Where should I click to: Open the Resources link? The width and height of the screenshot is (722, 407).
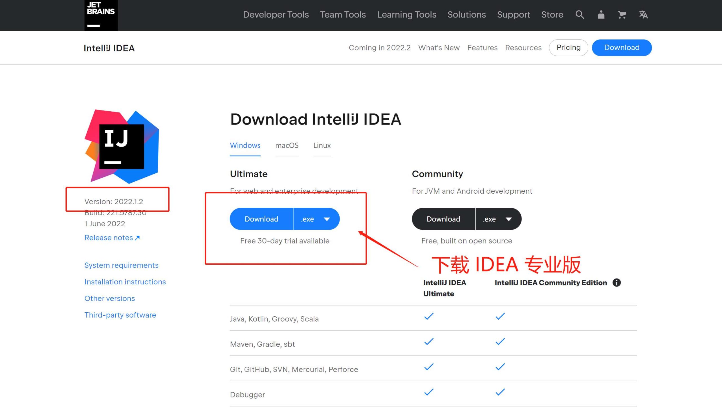coord(523,48)
